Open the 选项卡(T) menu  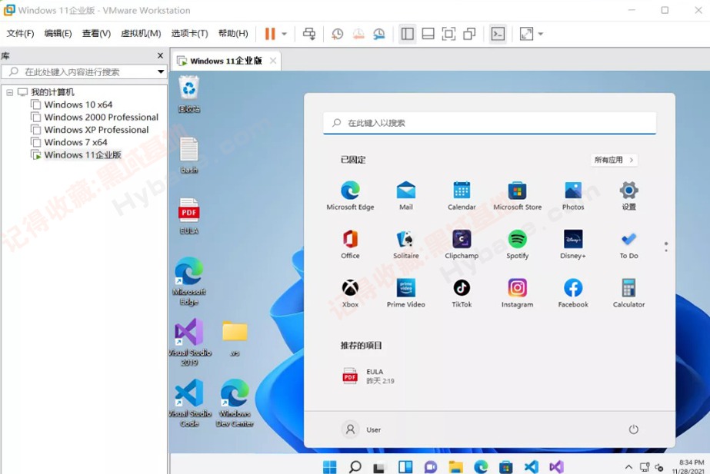pyautogui.click(x=190, y=34)
